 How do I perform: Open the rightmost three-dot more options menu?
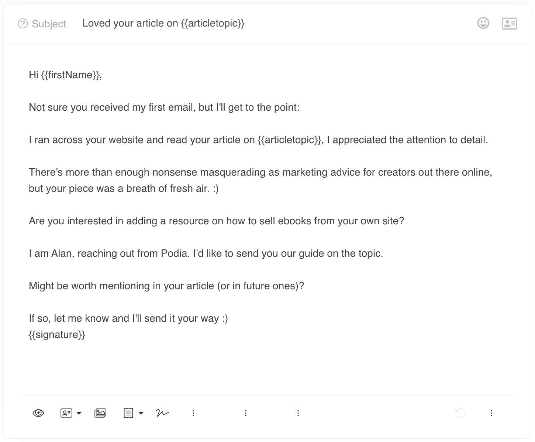coord(491,413)
